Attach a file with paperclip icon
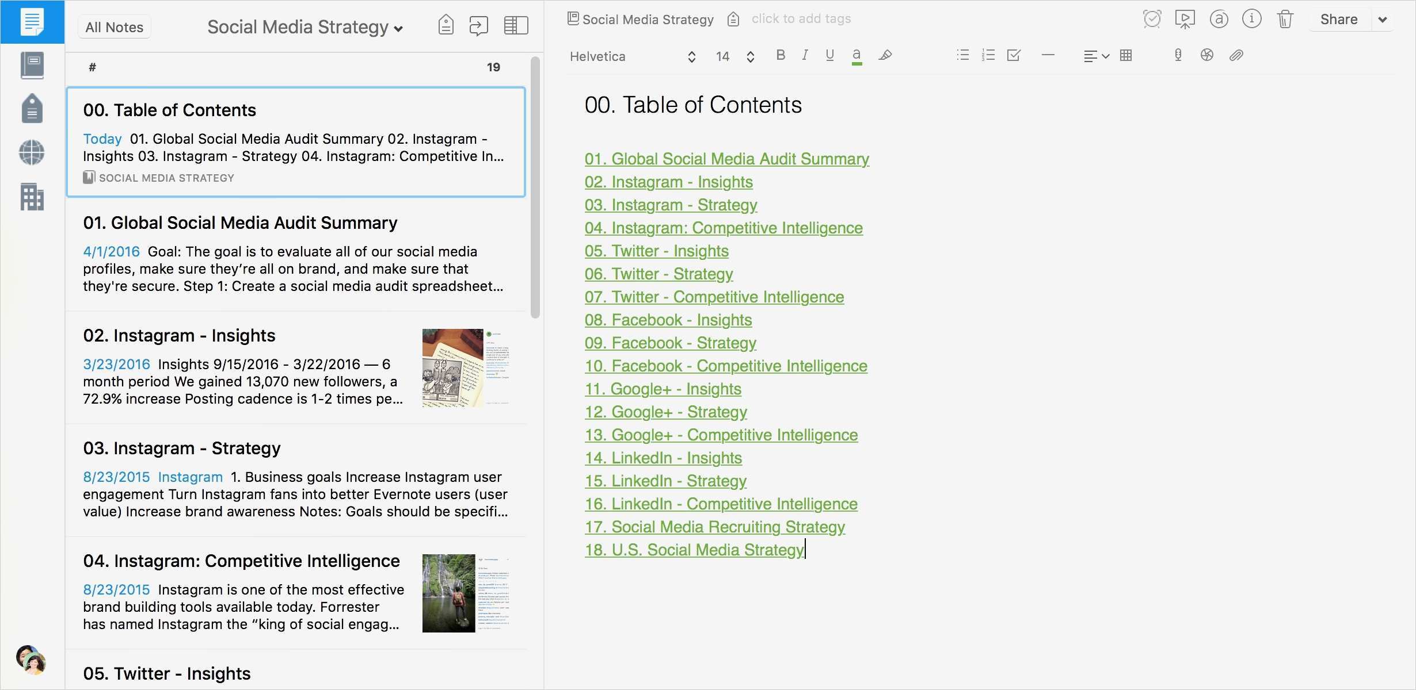 pyautogui.click(x=1236, y=55)
